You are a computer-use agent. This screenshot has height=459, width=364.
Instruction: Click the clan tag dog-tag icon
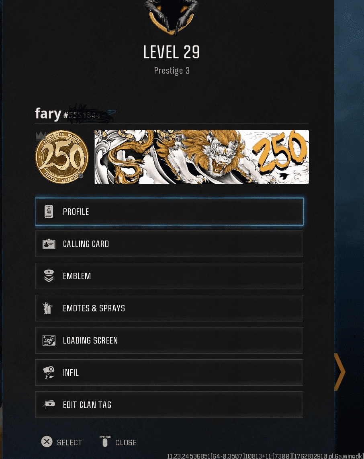(49, 405)
